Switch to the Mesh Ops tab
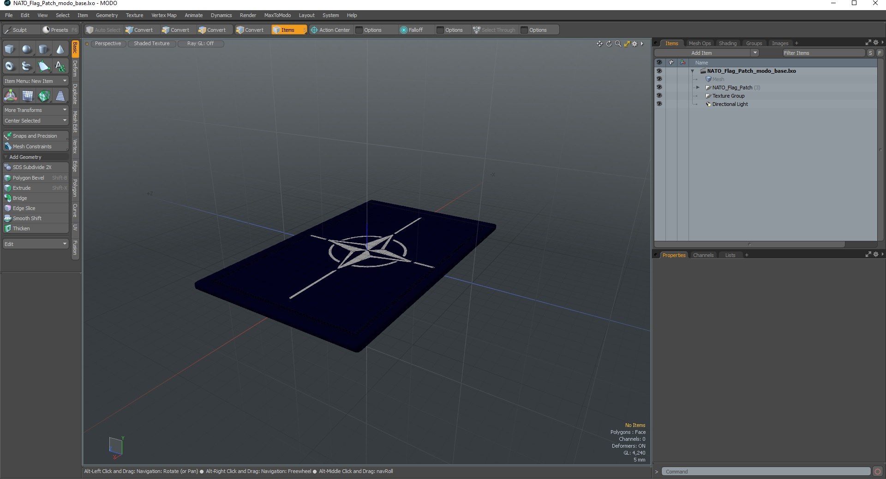The width and height of the screenshot is (886, 479). pos(700,43)
